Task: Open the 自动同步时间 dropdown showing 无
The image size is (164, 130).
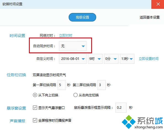Action: click(73, 46)
